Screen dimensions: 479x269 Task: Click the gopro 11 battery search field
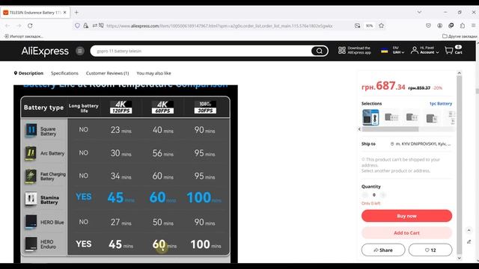pos(201,51)
